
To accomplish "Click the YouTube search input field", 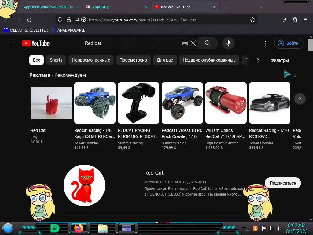I will [132, 43].
